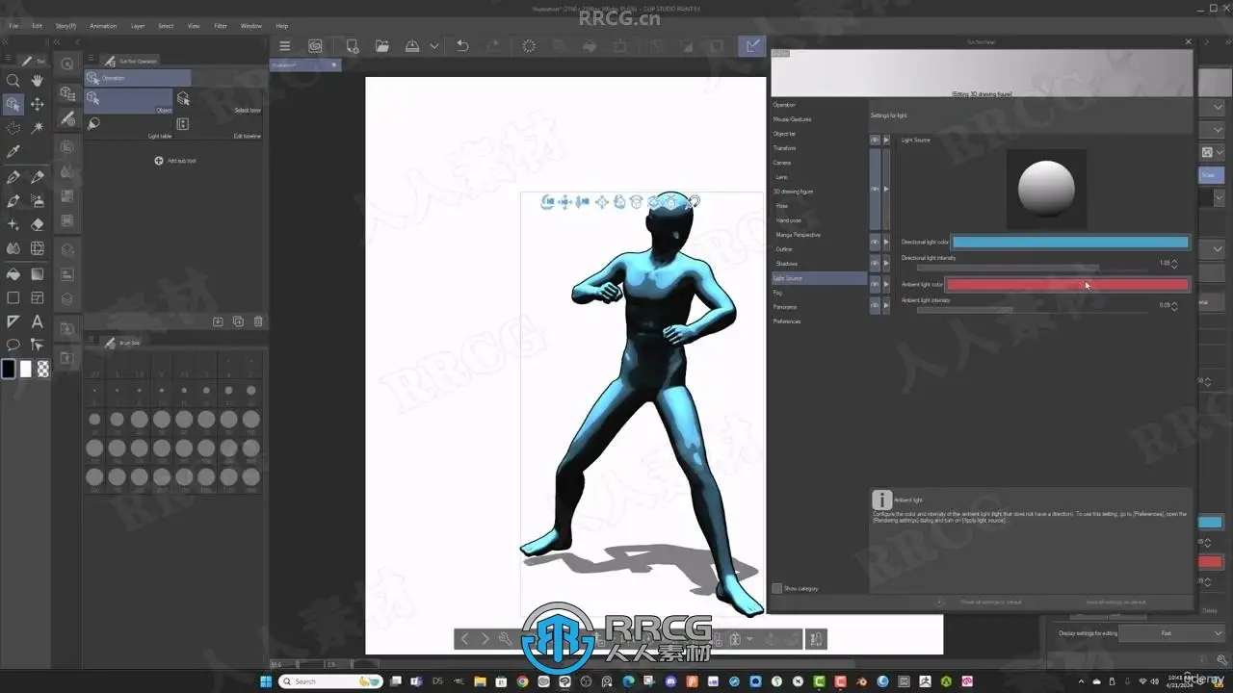The width and height of the screenshot is (1233, 693).
Task: Expand arrow beside Directional light intensity
Action: pos(886,263)
